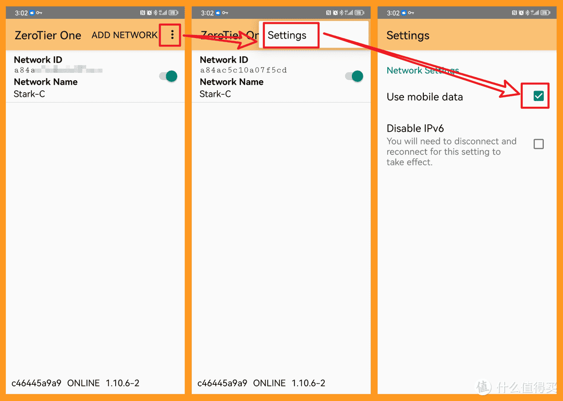
Task: Click the blue cloud notification icon in left screen
Action: [33, 13]
